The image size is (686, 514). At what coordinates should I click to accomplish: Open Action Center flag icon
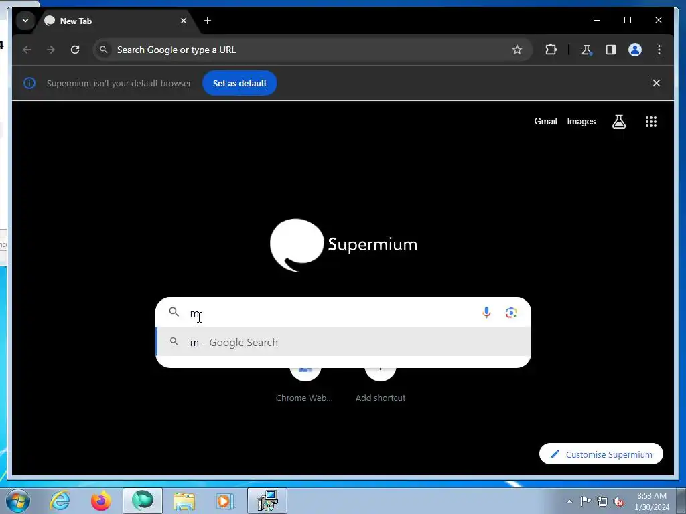pos(586,501)
